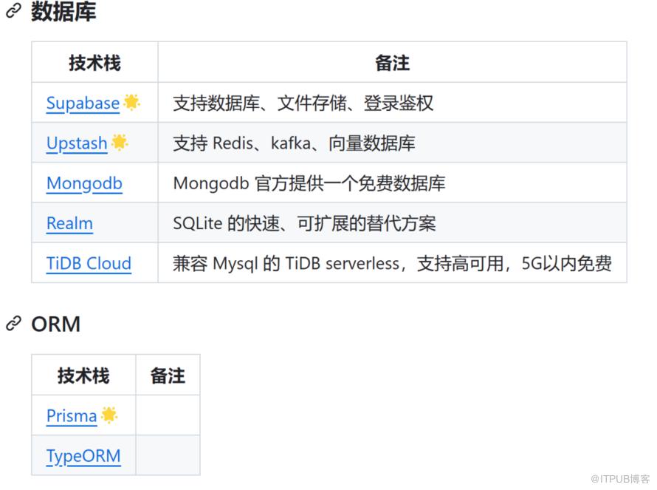Click the star emoji next to Prisma
657x490 pixels.
point(109,415)
